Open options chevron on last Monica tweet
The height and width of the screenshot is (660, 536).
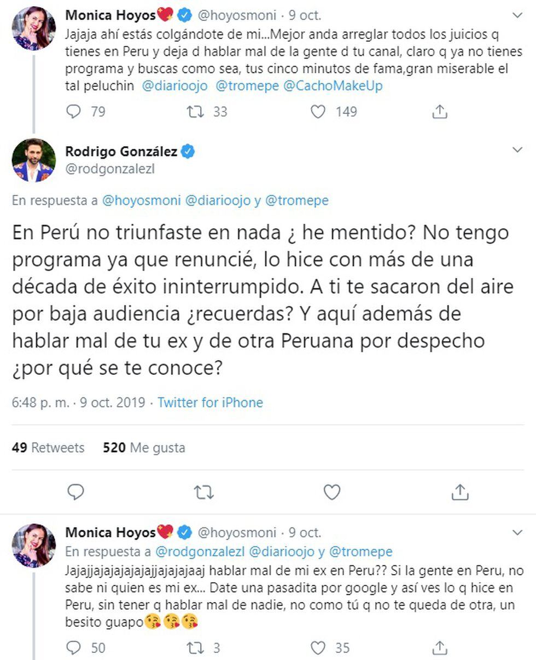tap(517, 532)
